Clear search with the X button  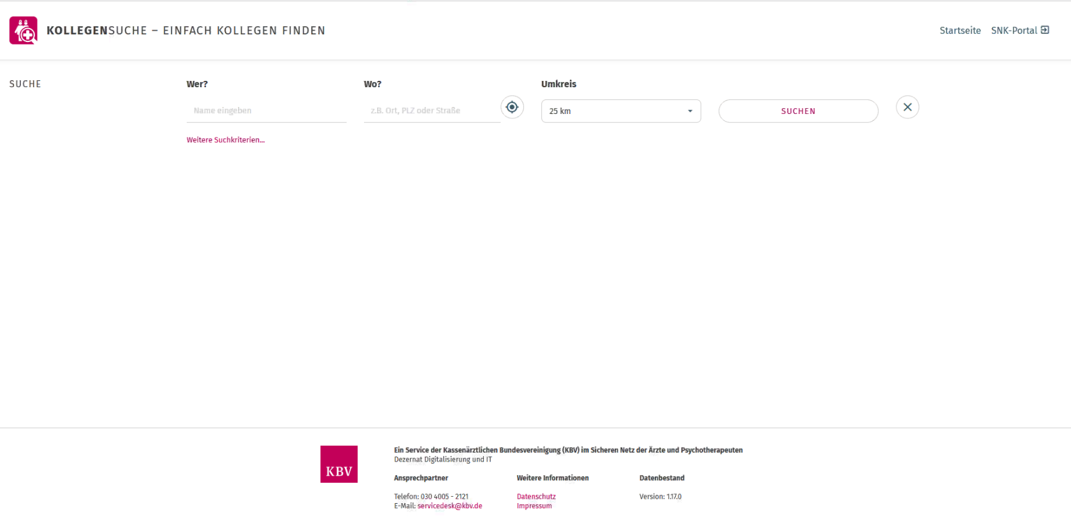[907, 107]
